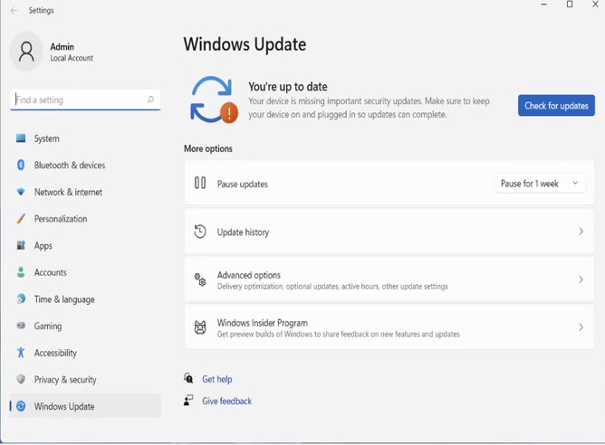Click the Windows Update page title

pyautogui.click(x=245, y=44)
